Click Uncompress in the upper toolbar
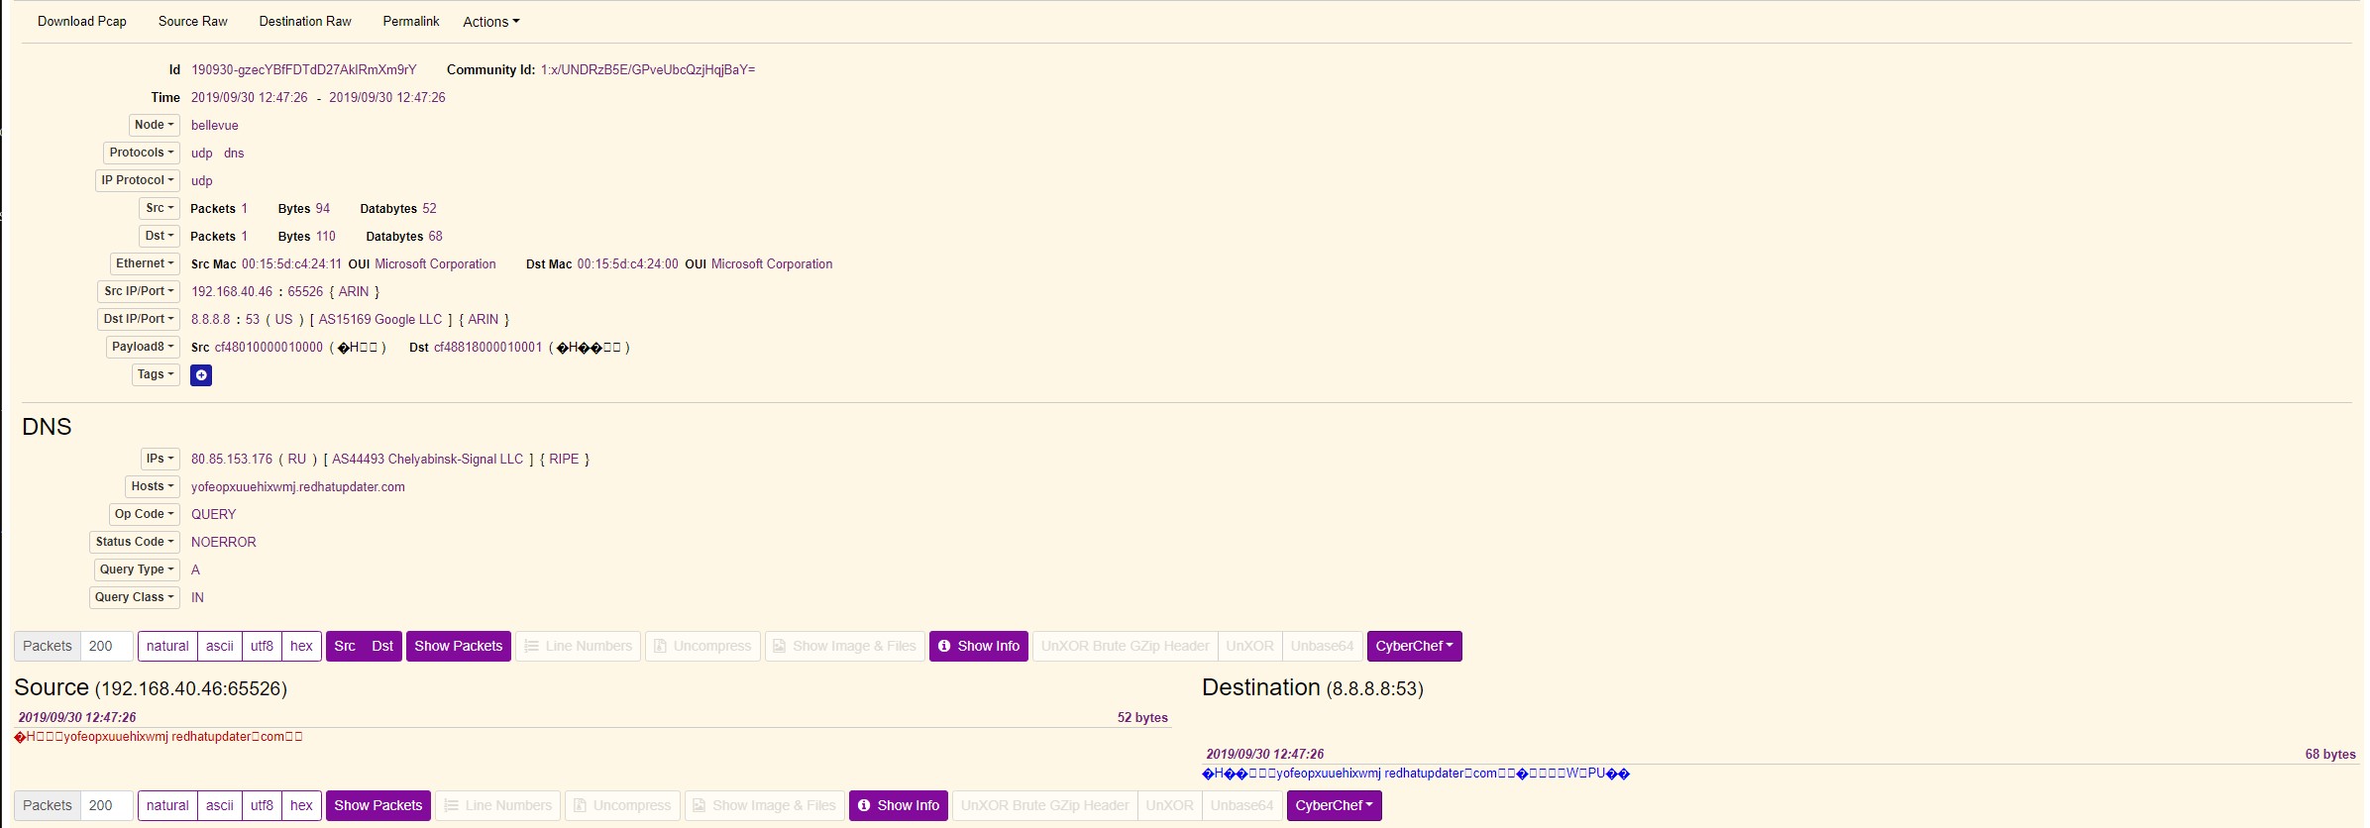 point(702,646)
